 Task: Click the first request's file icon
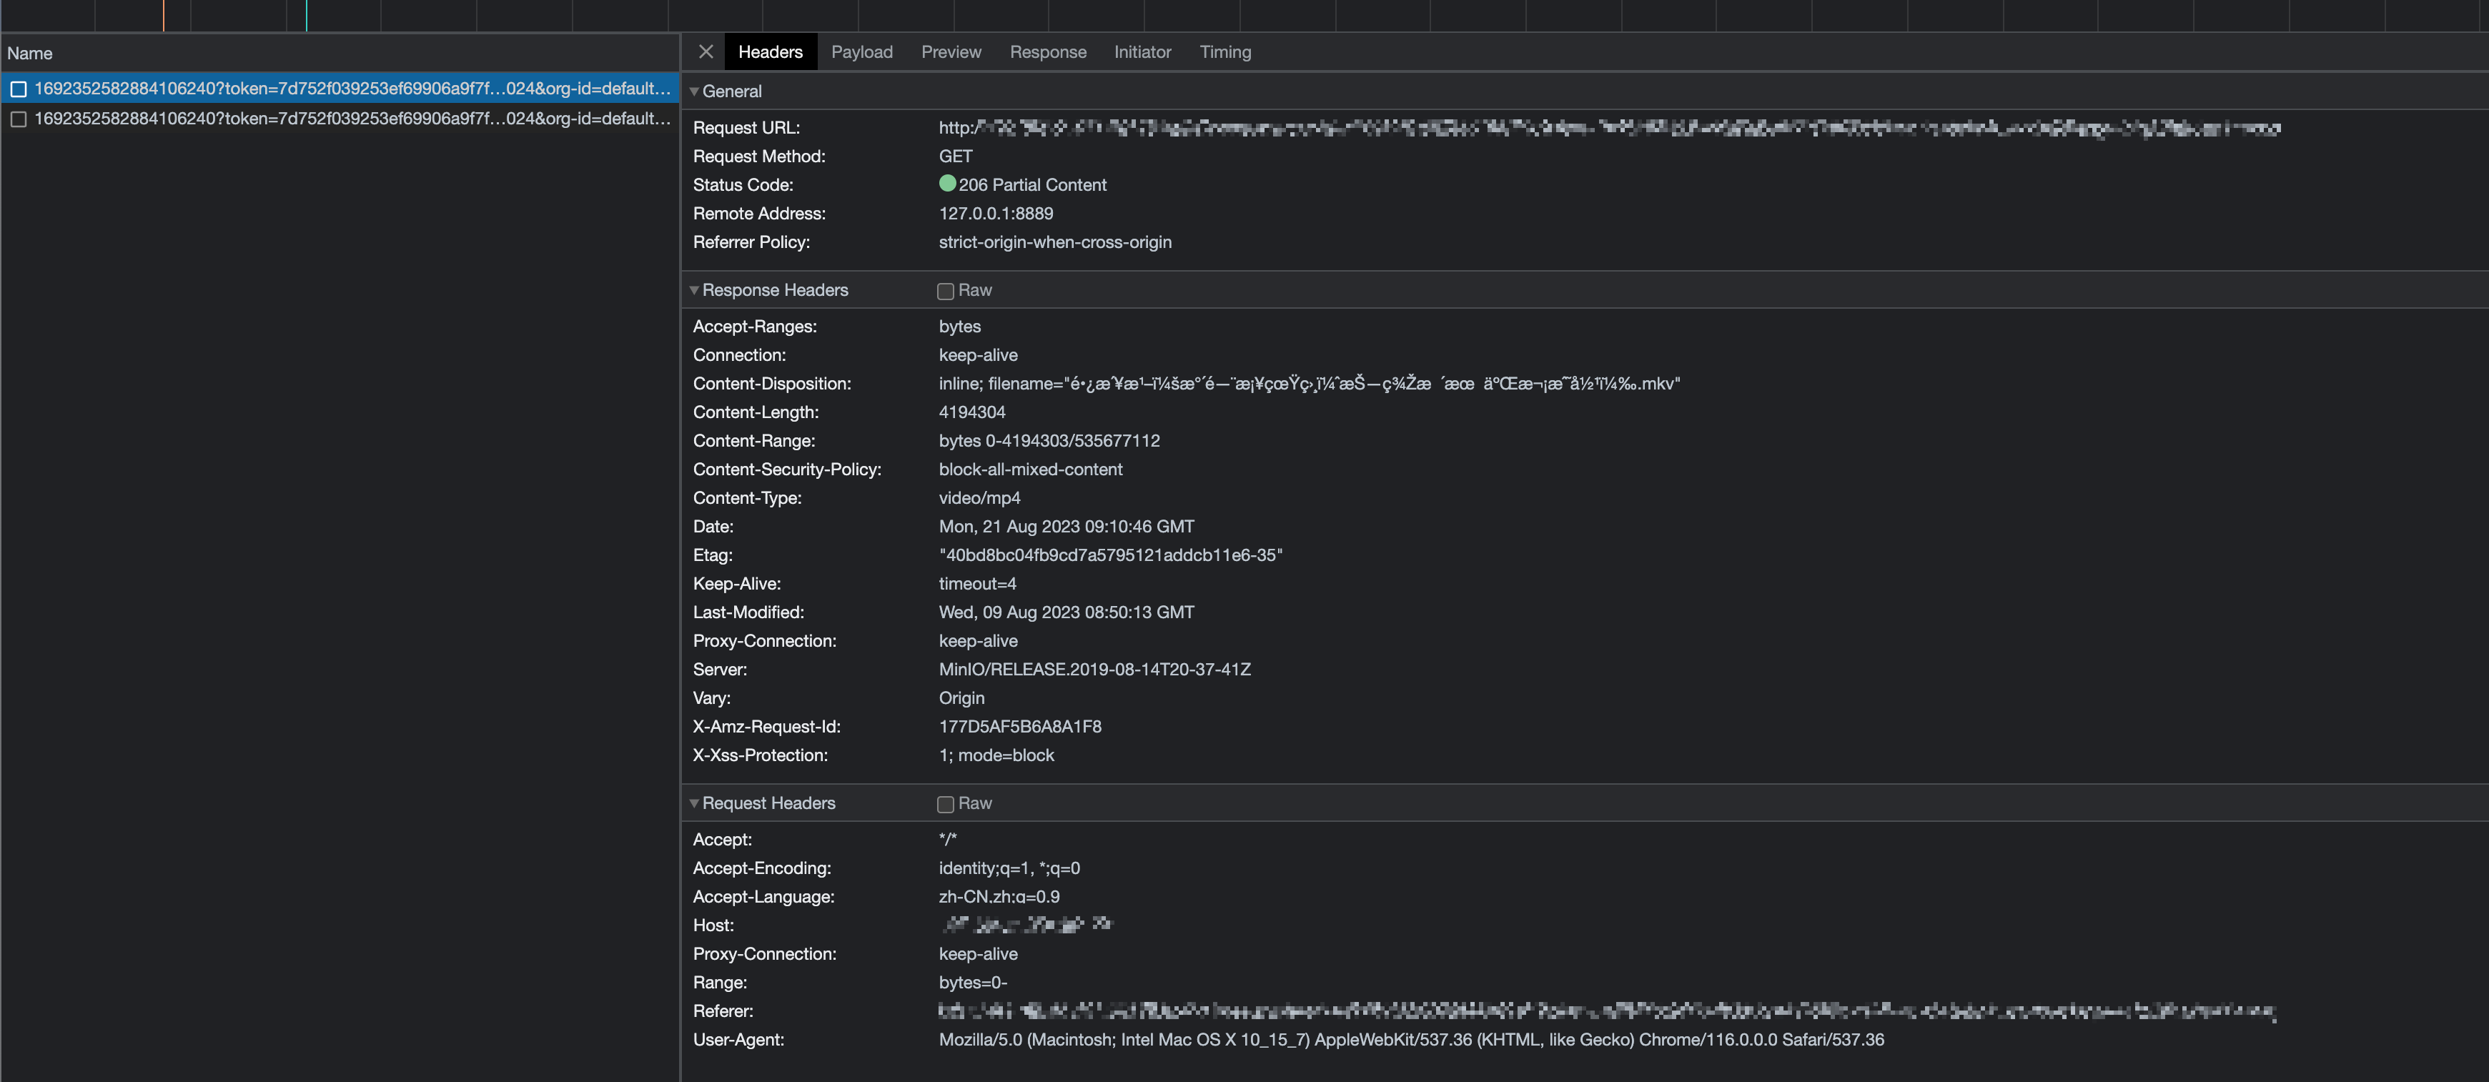19,89
